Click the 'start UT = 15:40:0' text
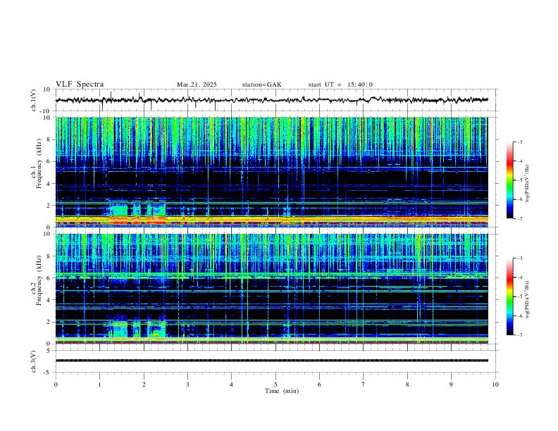The image size is (558, 431). pyautogui.click(x=340, y=85)
